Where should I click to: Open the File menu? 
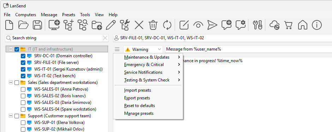(x=7, y=15)
